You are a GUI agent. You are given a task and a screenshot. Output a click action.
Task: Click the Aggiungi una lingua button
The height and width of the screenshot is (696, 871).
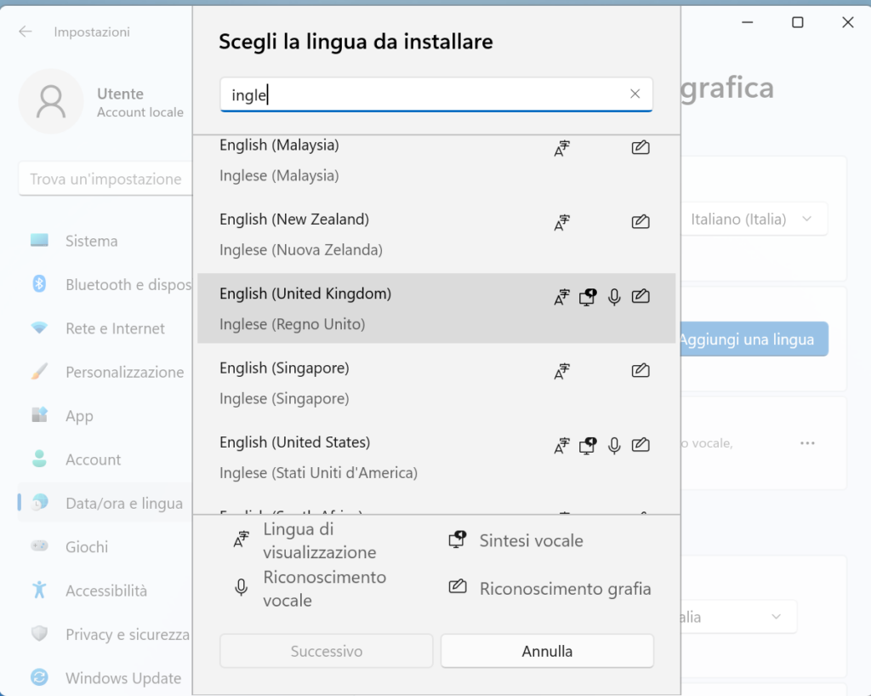[753, 339]
